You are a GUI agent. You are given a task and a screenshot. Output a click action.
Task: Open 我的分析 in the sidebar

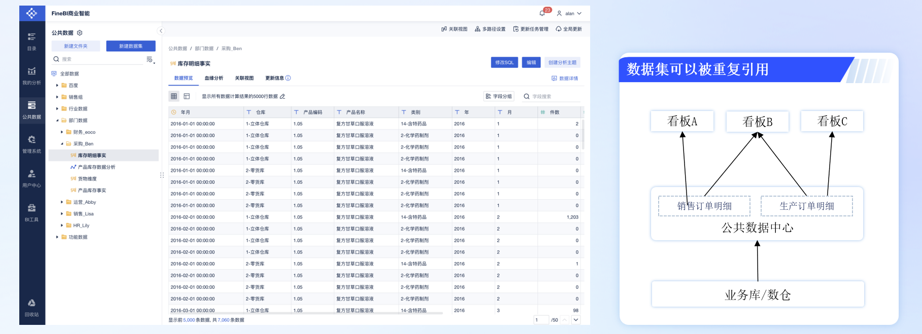[x=31, y=76]
